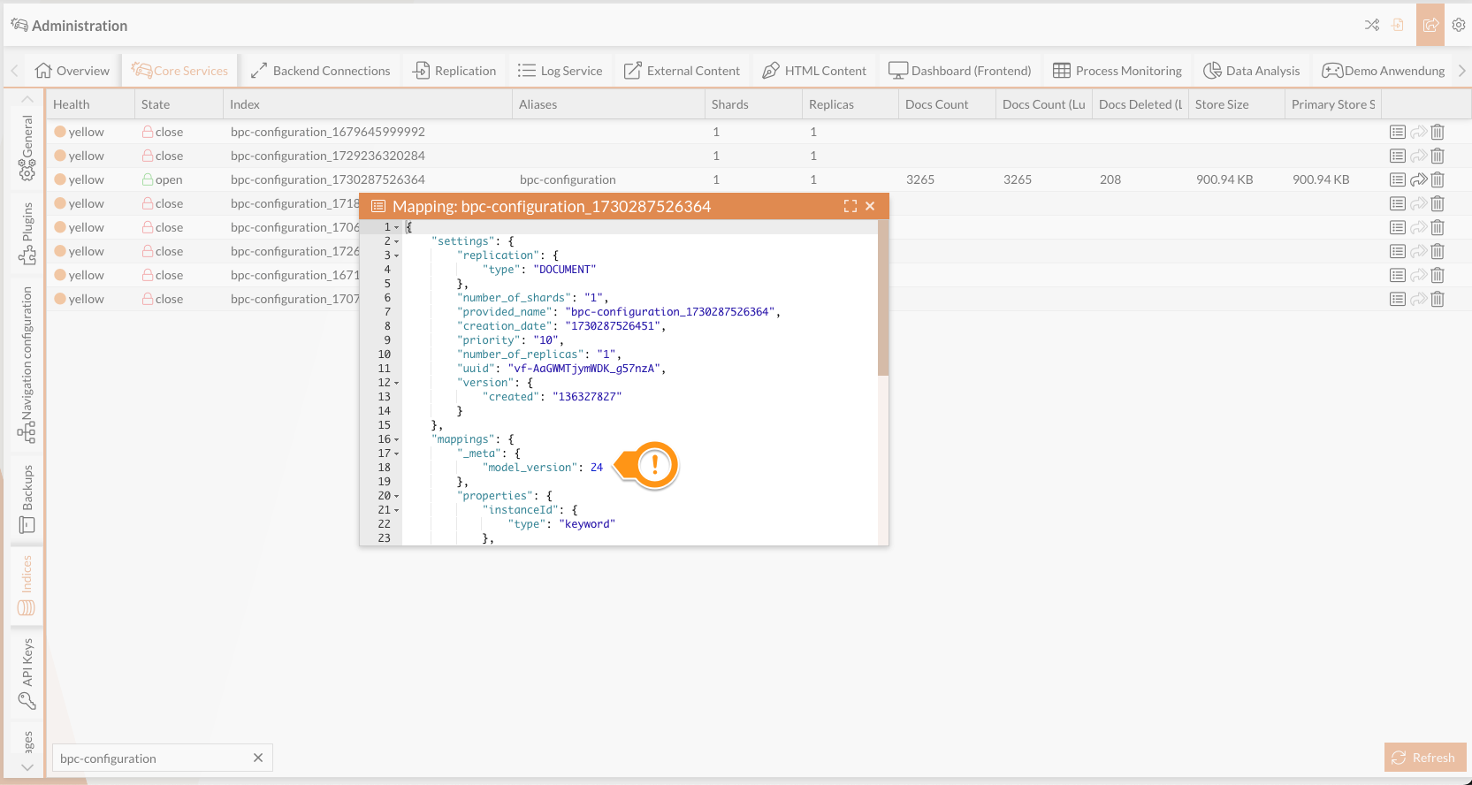Select the HTML Content tab
Viewport: 1472px width, 785px height.
[x=814, y=71]
